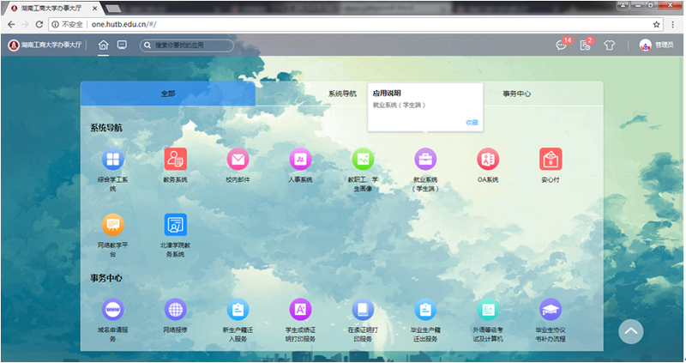Open the 新生户籍迁入服务 icon
The image size is (686, 363).
(238, 310)
